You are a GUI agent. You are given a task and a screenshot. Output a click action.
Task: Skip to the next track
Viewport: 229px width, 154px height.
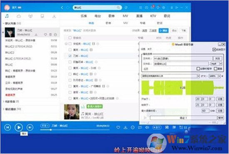pos(30,127)
